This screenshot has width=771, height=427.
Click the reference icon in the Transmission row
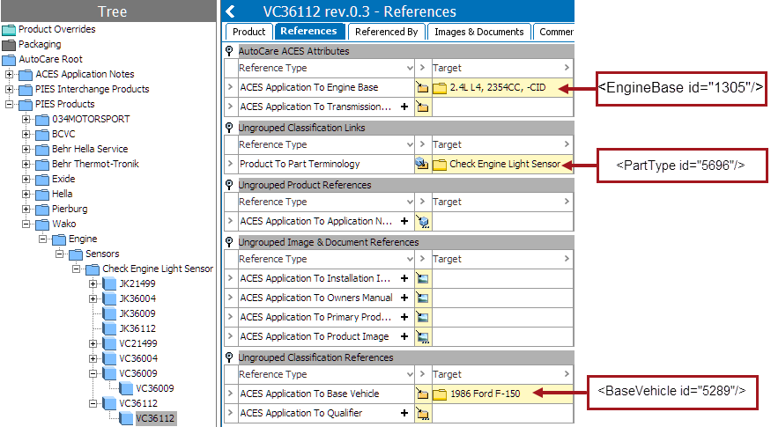(423, 107)
